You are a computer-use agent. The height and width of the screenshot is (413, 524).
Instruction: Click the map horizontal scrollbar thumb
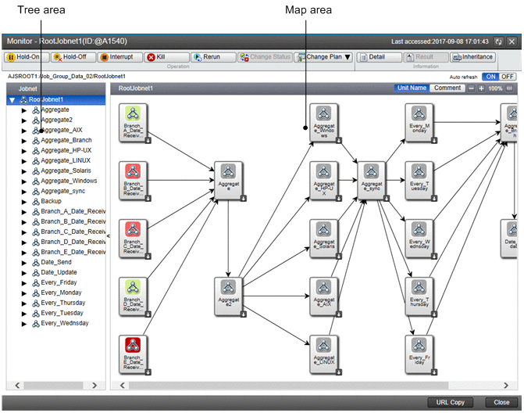pyautogui.click(x=289, y=385)
